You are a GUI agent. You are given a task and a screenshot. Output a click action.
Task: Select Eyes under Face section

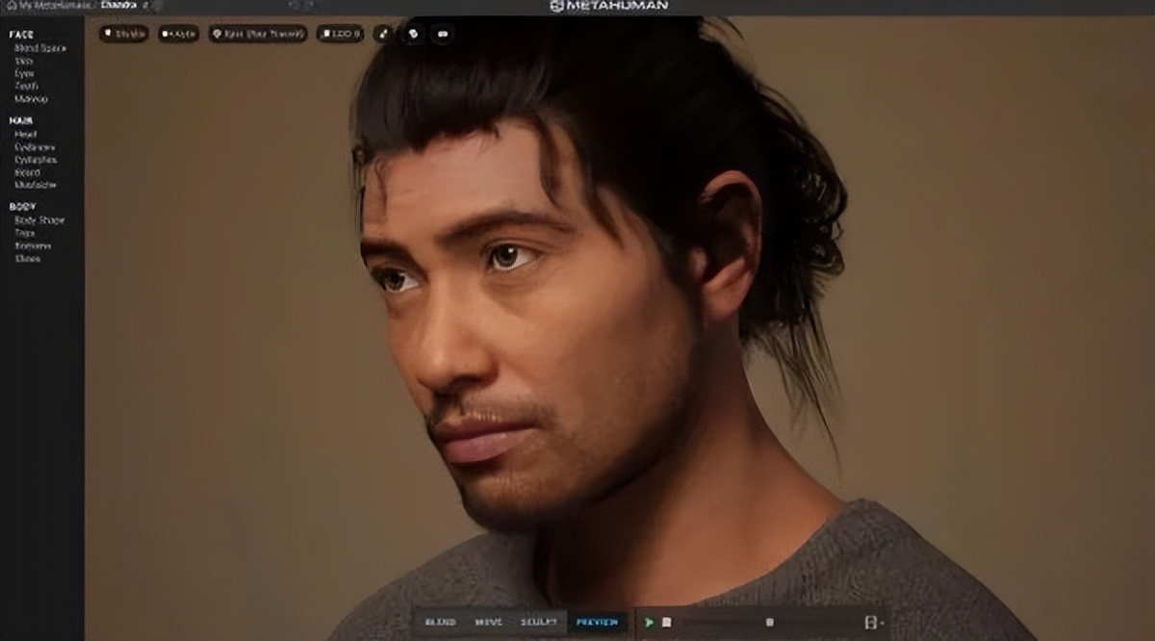point(24,73)
